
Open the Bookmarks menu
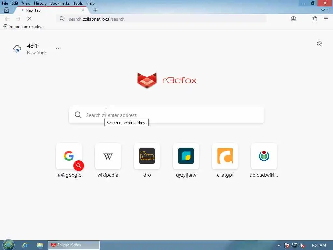[60, 3]
